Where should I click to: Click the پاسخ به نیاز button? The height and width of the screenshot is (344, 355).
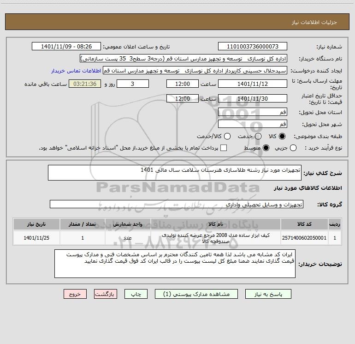click(268, 294)
